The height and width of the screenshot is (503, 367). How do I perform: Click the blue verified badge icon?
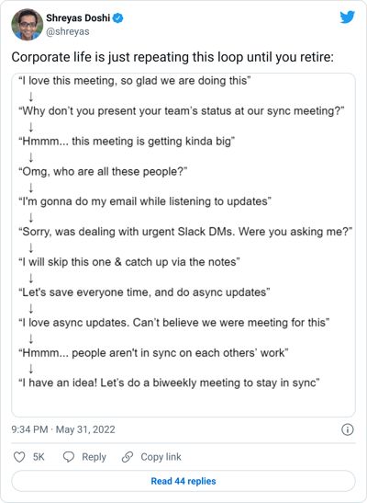pyautogui.click(x=118, y=18)
